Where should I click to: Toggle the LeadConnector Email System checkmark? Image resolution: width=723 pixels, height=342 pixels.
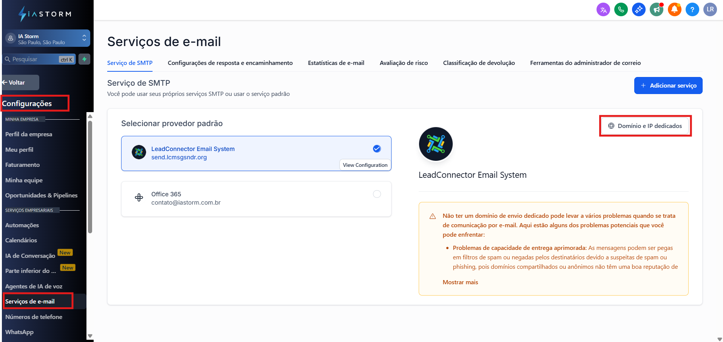click(x=377, y=149)
